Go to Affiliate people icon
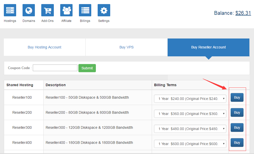The width and height of the screenshot is (254, 154). (x=66, y=10)
